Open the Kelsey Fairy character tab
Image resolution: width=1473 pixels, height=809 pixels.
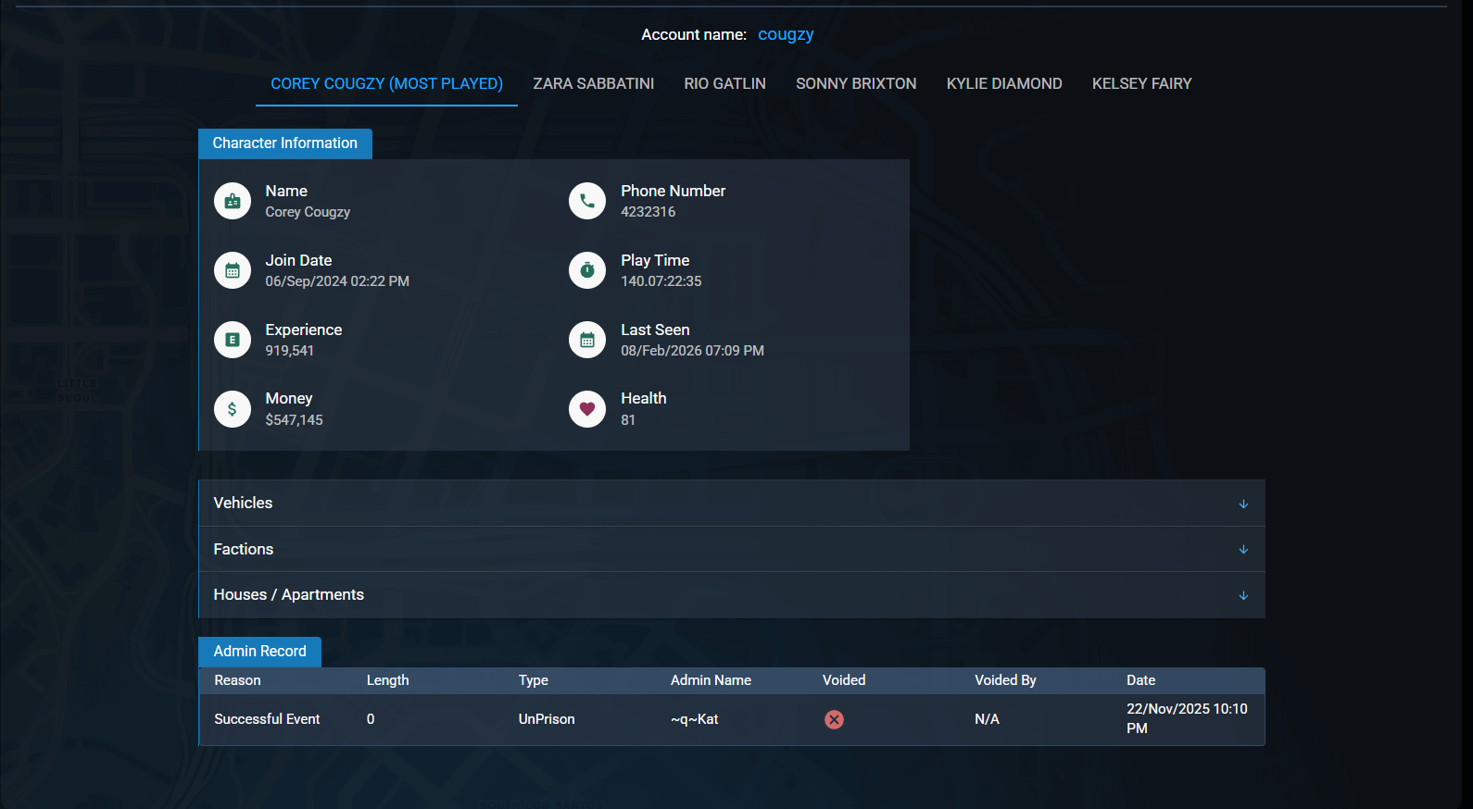(x=1142, y=83)
